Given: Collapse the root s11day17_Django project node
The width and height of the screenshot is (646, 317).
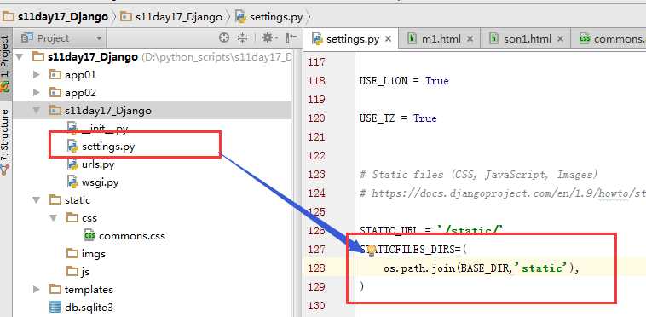Looking at the screenshot, I should [19, 57].
